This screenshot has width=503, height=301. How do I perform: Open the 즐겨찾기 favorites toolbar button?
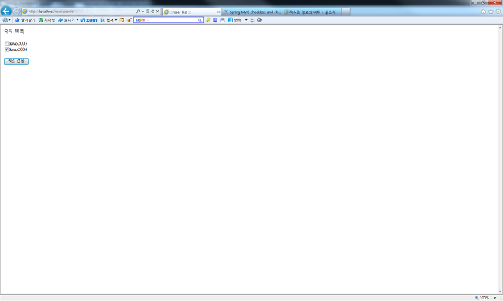tap(25, 20)
